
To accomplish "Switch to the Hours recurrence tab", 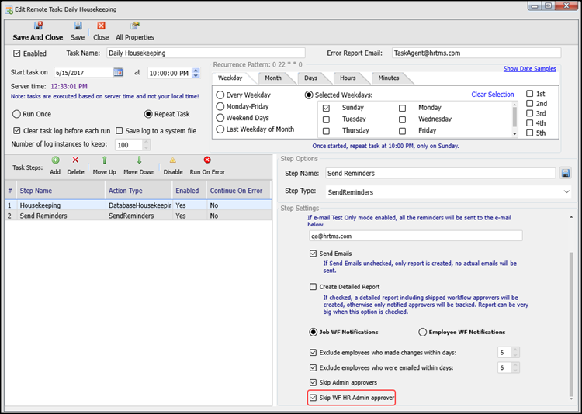I will [347, 78].
